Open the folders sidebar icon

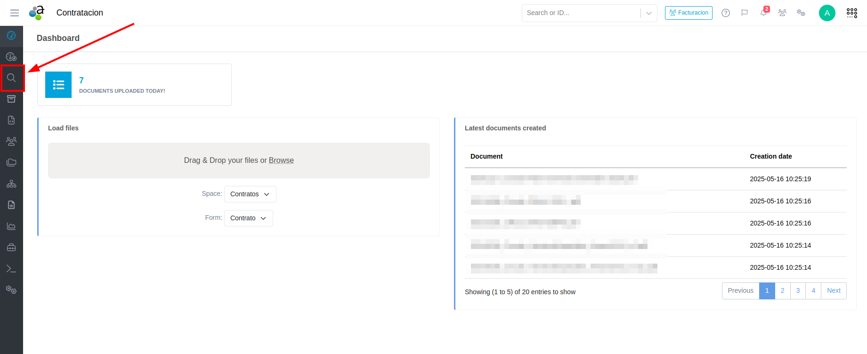[11, 162]
